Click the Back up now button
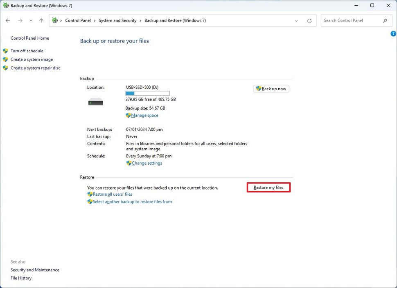The image size is (397, 288). [271, 88]
